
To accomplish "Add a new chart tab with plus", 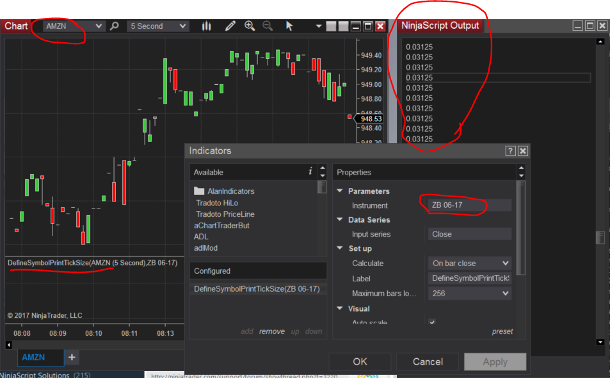I will click(72, 357).
